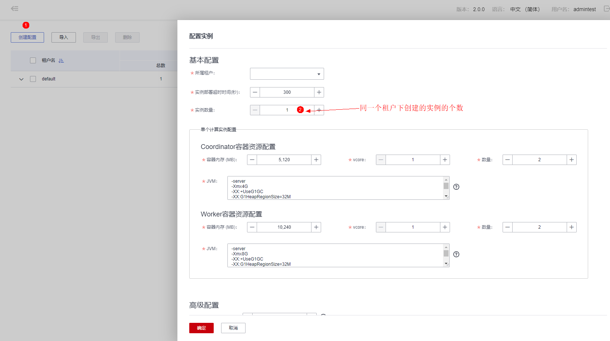Click the version text 2.0.0
This screenshot has height=341, width=610.
(479, 9)
